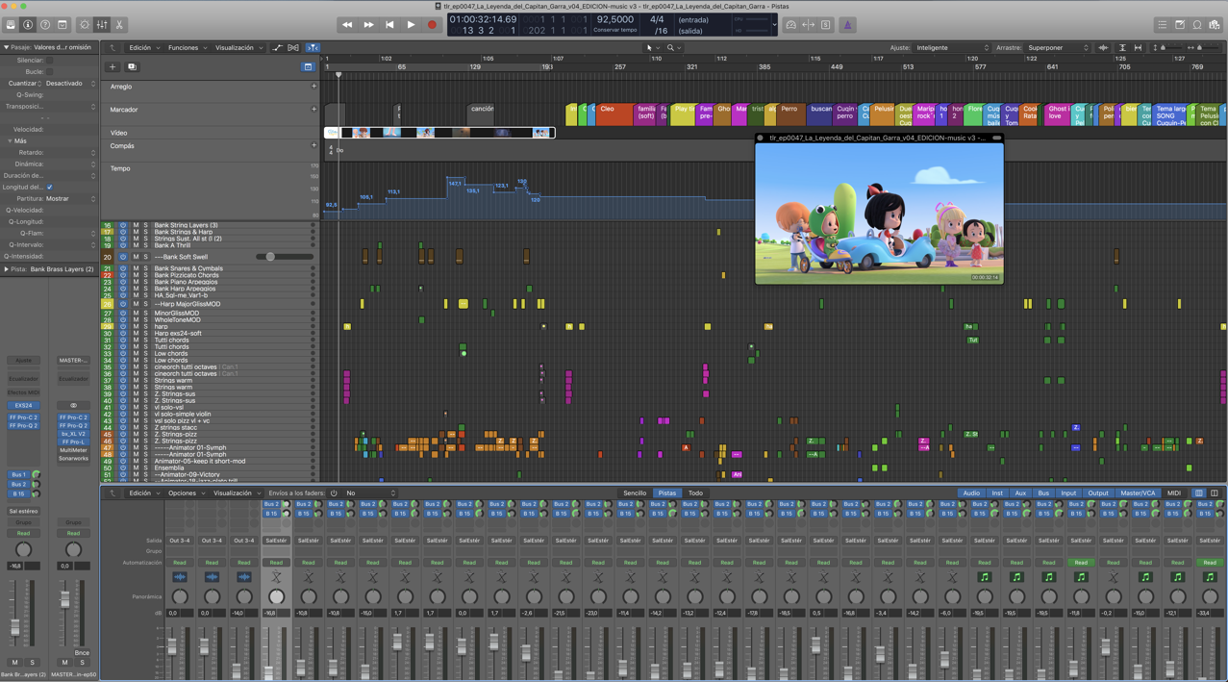Toggle the automation view button
Image resolution: width=1228 pixels, height=682 pixels.
277,48
